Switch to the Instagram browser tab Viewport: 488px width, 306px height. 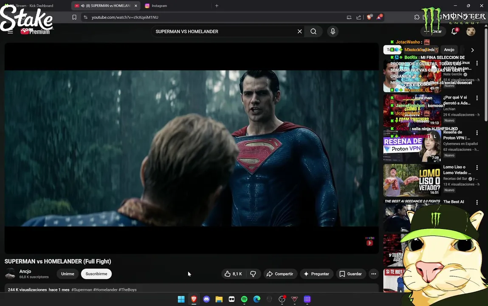(x=159, y=6)
